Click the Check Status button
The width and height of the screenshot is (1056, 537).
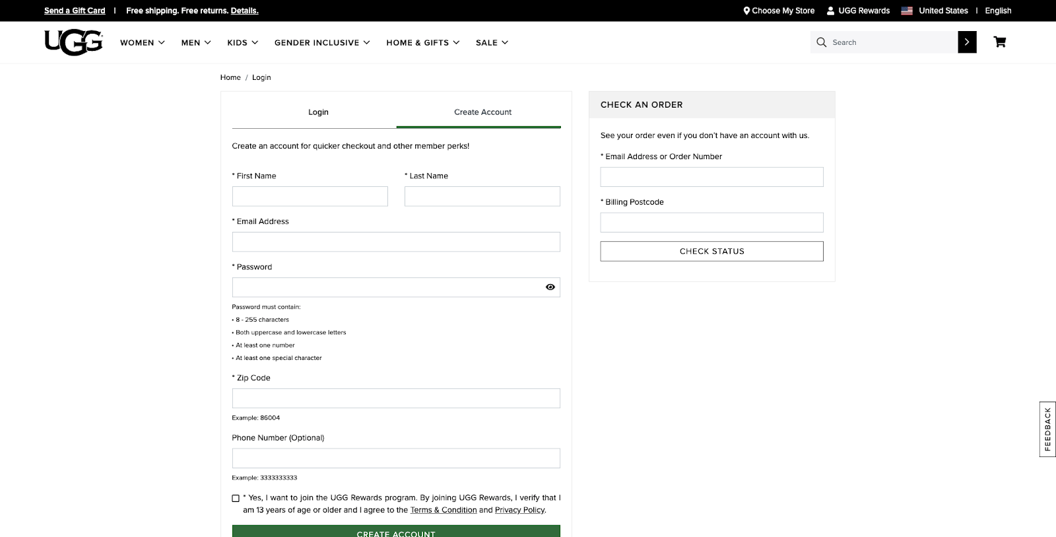pyautogui.click(x=711, y=251)
